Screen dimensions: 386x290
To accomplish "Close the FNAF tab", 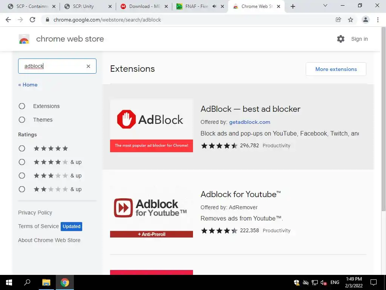I will [x=222, y=6].
